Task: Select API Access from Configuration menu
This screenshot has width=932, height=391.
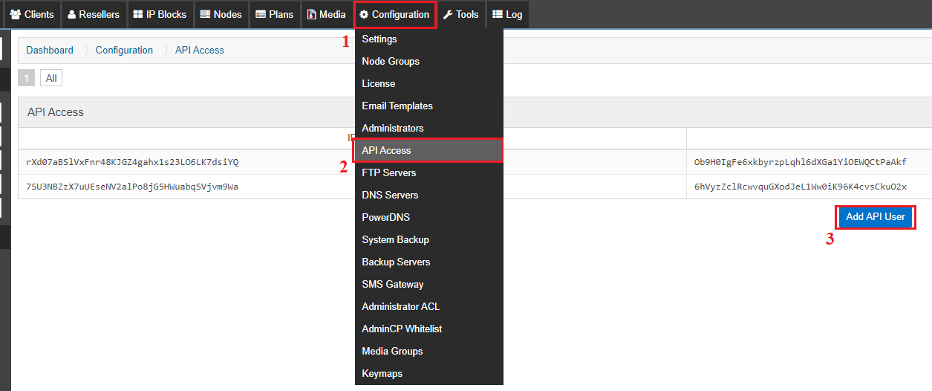Action: pyautogui.click(x=386, y=150)
